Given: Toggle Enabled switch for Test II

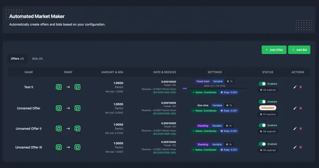Looking at the screenshot, I should point(262,84).
